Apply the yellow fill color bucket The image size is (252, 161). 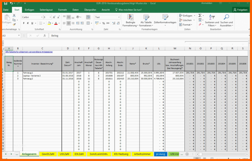[49, 23]
